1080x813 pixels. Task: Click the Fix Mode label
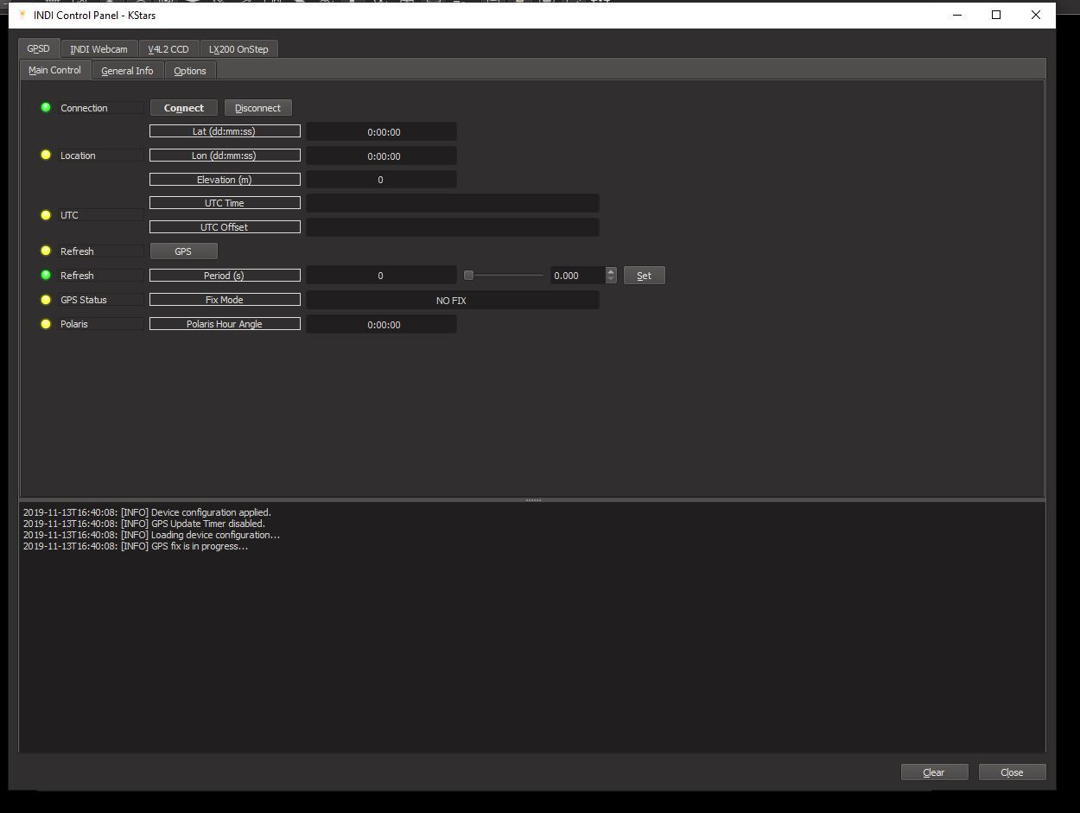[x=225, y=300]
